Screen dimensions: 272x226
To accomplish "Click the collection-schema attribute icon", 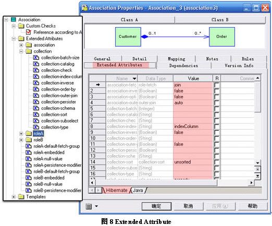I will (36, 108).
